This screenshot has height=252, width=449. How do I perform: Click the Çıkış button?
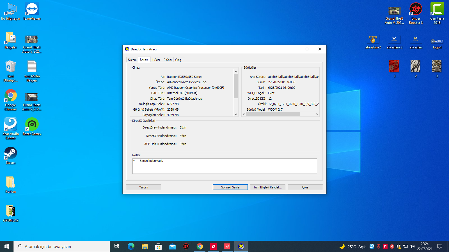pos(305,187)
